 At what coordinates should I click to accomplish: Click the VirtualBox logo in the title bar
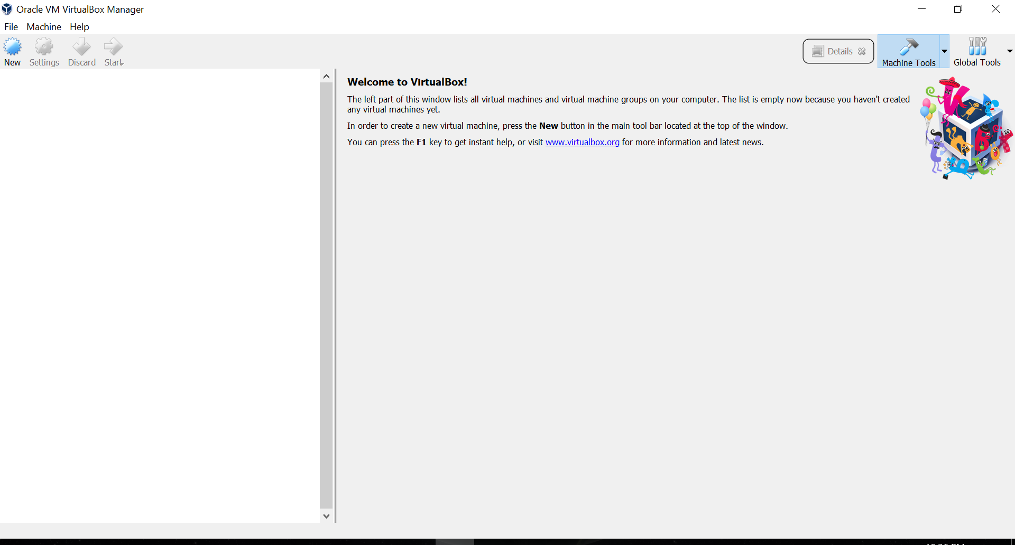(7, 9)
